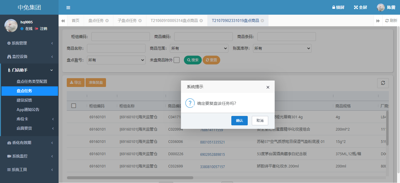Open 建议反馈 in the sidebar
400x183 pixels.
[x=24, y=100]
